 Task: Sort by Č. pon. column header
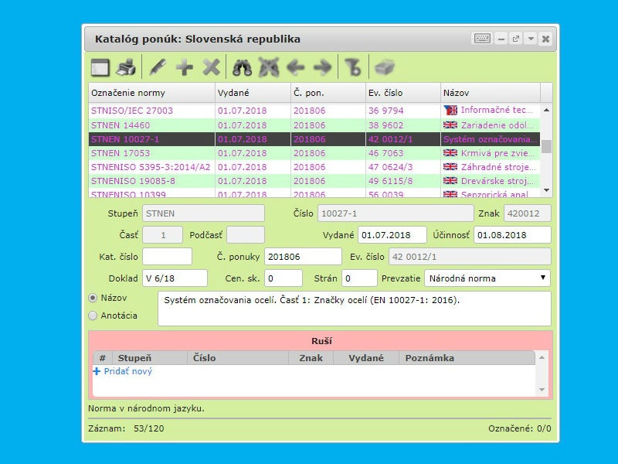tap(328, 93)
